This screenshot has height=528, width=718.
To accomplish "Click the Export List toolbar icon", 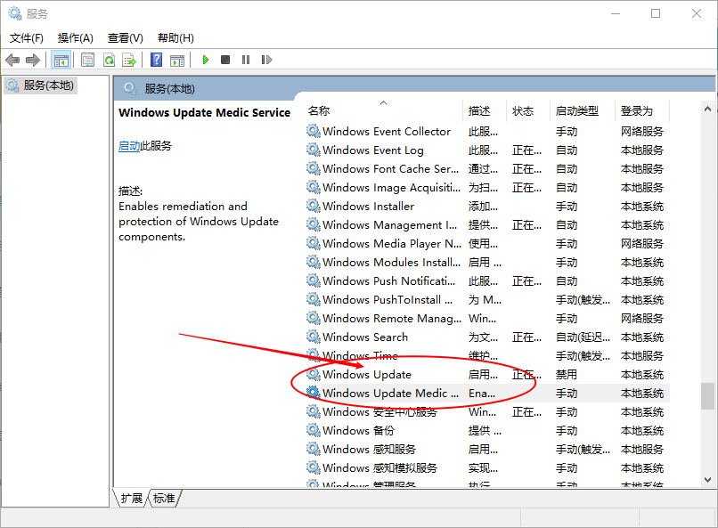I will 129,60.
